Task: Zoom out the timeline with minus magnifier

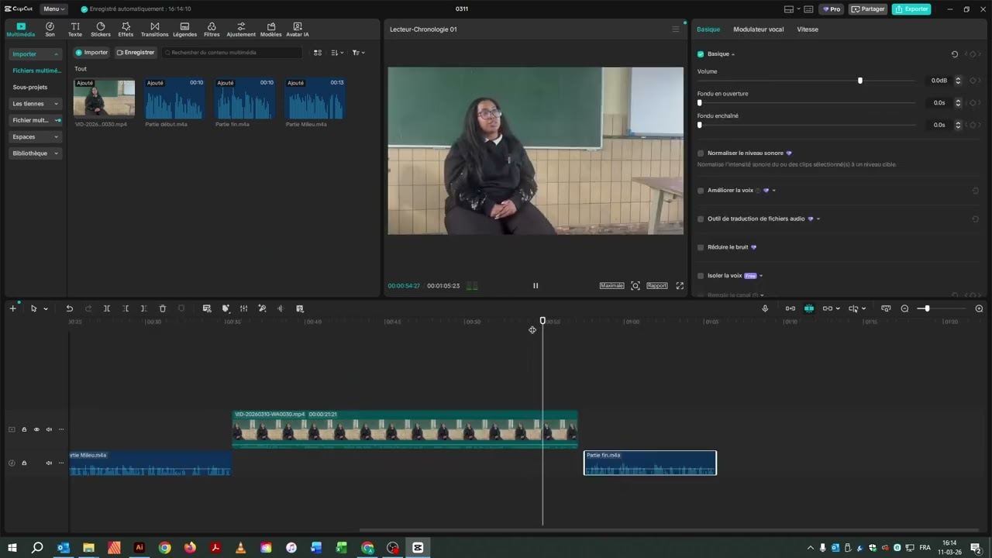Action: [904, 308]
